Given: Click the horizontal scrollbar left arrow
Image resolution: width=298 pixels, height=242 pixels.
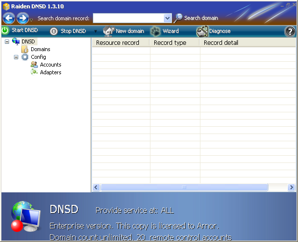Looking at the screenshot, I should click(96, 188).
